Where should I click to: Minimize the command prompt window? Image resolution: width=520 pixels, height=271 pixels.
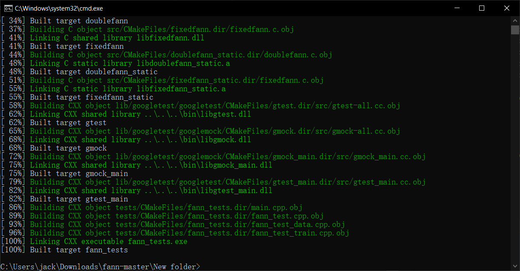(457, 8)
